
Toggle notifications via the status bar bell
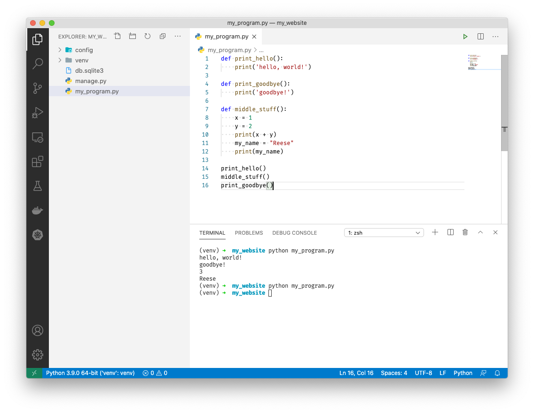(497, 373)
